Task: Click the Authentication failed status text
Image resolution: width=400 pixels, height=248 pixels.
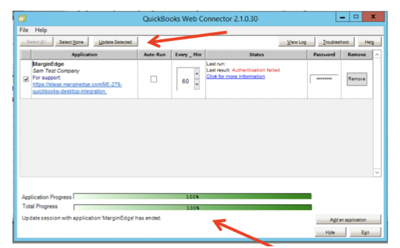Action: point(256,70)
